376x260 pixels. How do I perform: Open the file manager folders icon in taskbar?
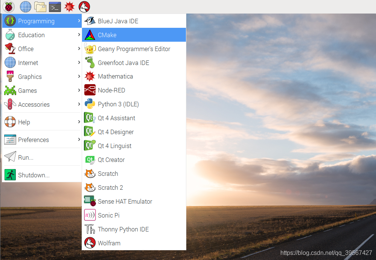(x=40, y=7)
